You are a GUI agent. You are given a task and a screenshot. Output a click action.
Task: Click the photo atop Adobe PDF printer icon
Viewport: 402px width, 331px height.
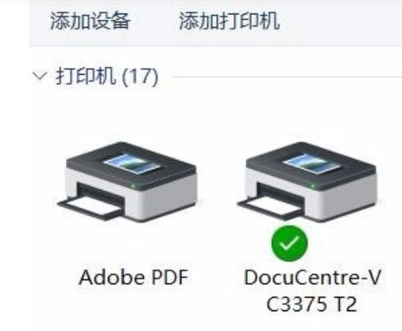133,164
